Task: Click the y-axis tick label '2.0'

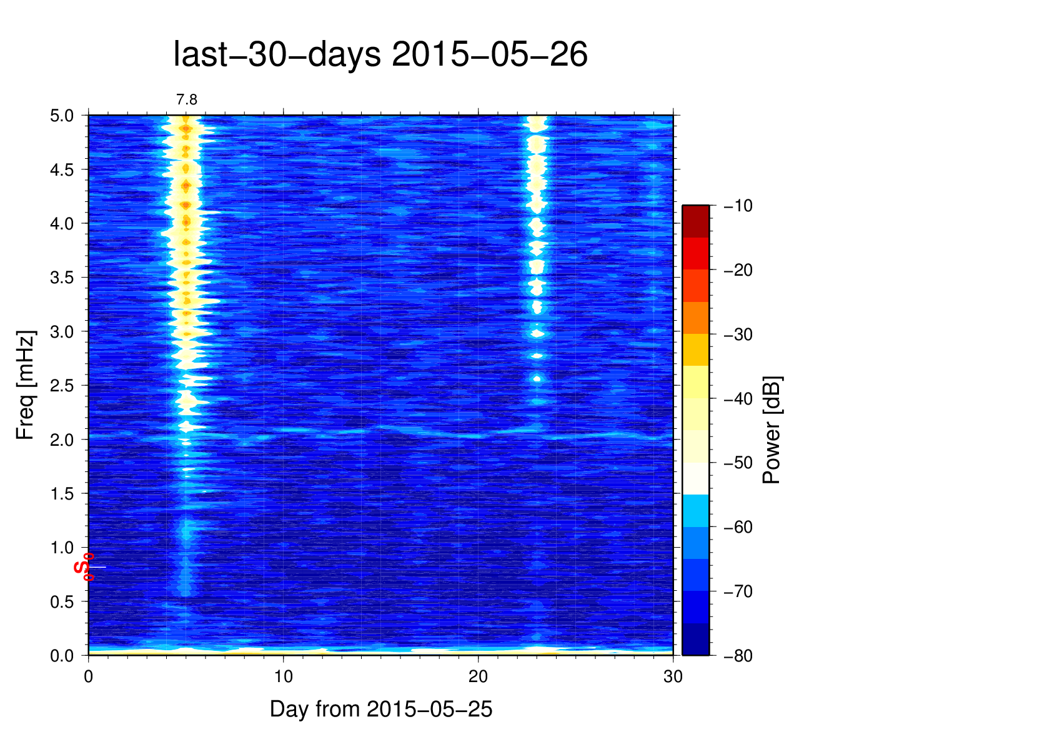Action: (61, 440)
